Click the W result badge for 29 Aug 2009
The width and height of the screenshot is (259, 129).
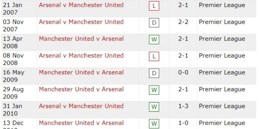click(x=154, y=90)
